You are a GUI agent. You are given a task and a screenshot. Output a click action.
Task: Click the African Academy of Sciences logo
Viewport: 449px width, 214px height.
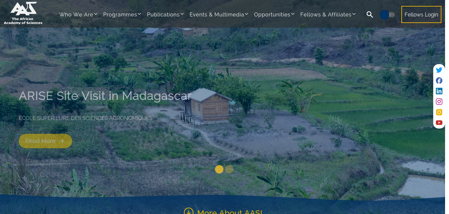pos(23,13)
